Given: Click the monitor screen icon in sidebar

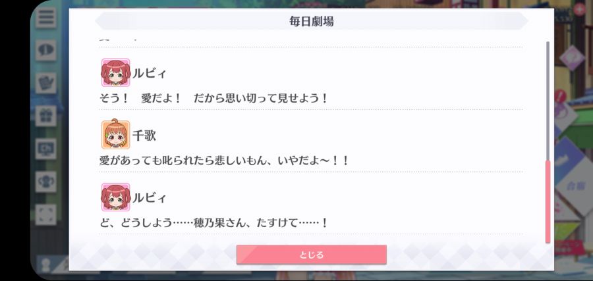Looking at the screenshot, I should tap(45, 149).
